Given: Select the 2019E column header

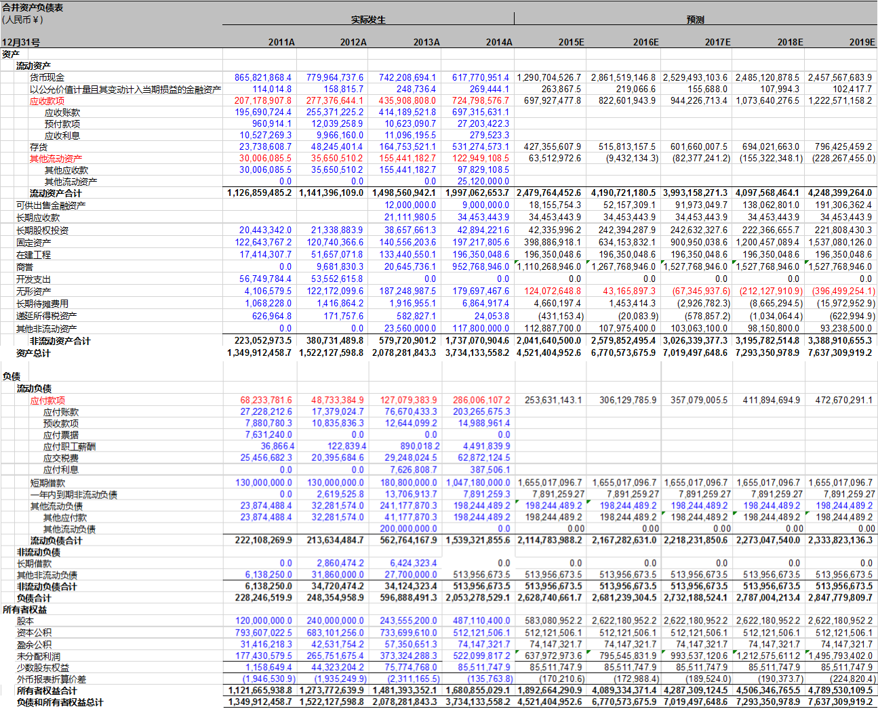Looking at the screenshot, I should point(862,42).
